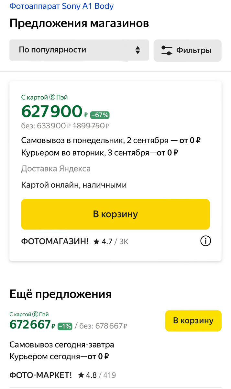Click the ФОТО-МАРКЕТ! store name
This screenshot has height=389, width=231.
coord(40,375)
